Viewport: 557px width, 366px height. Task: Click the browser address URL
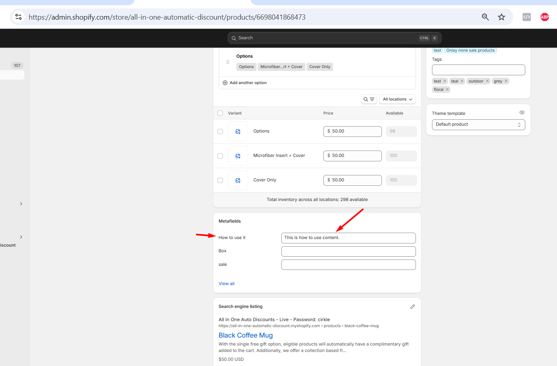pos(167,17)
